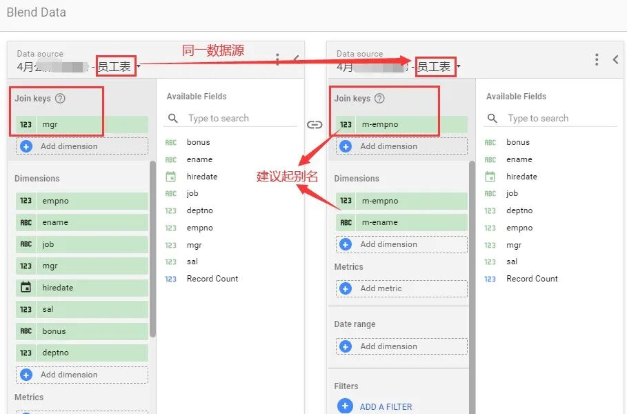This screenshot has height=414, width=627.
Task: Pick deptno from right Available Fields
Action: click(x=519, y=211)
